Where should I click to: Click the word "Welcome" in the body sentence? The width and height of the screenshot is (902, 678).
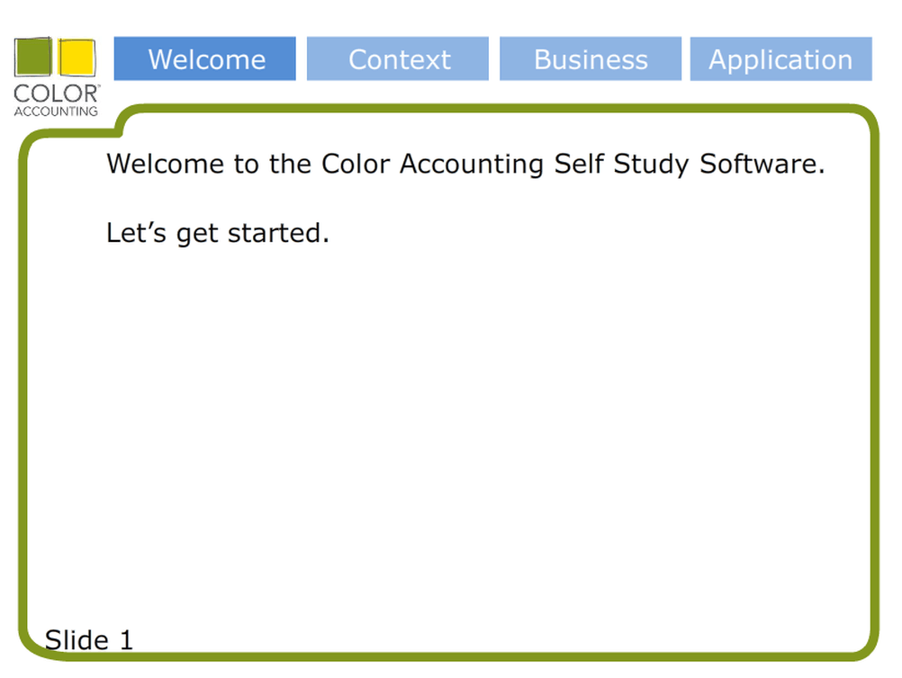(x=166, y=164)
